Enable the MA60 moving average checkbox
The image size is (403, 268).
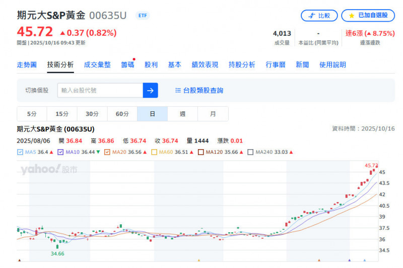tap(154, 152)
